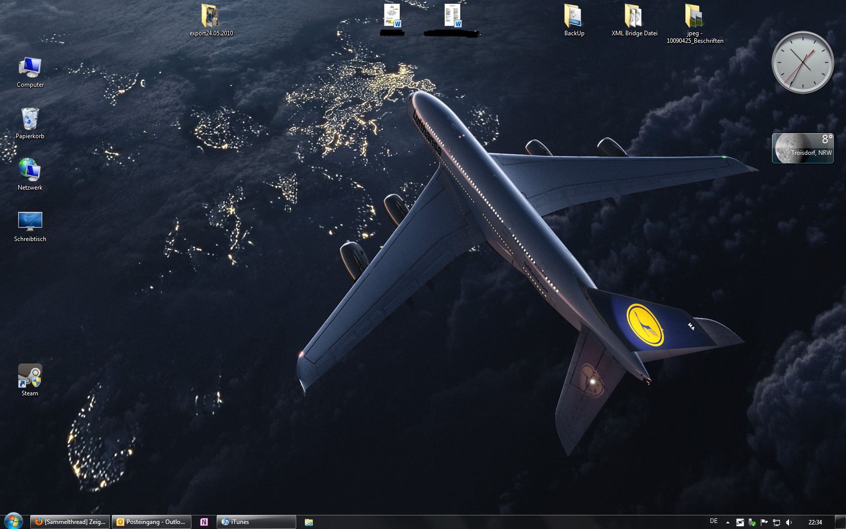
Task: Launch the Steam shortcut
Action: (30, 380)
